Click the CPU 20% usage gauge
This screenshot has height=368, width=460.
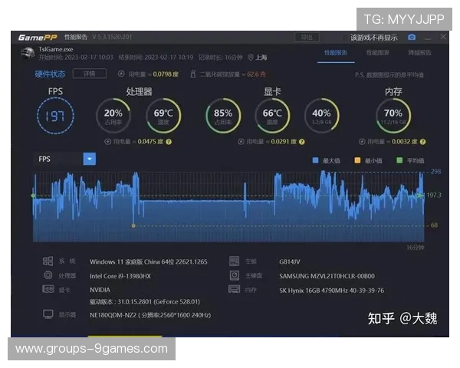point(113,116)
